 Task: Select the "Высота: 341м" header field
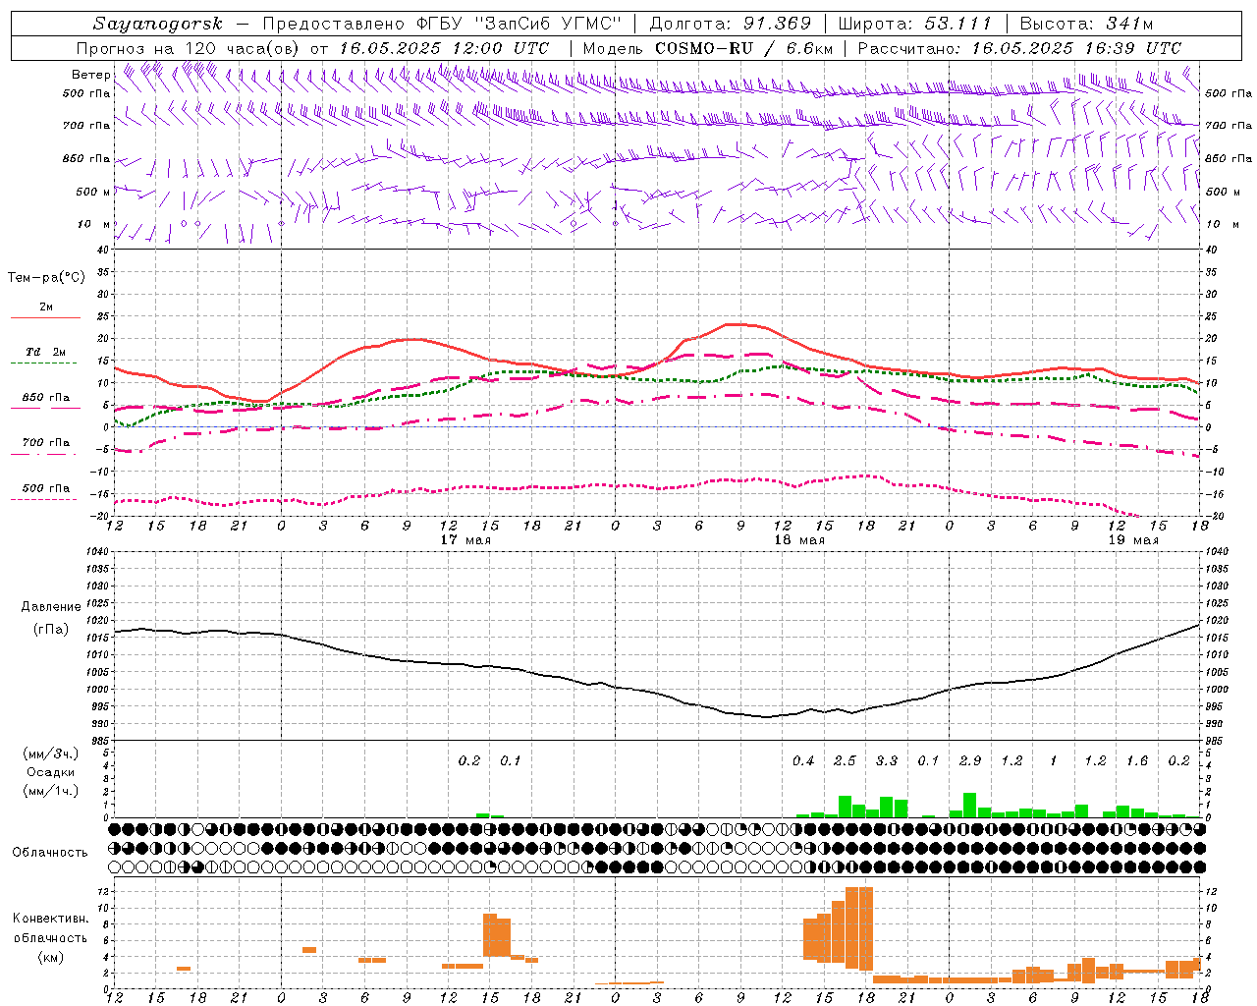(1087, 24)
